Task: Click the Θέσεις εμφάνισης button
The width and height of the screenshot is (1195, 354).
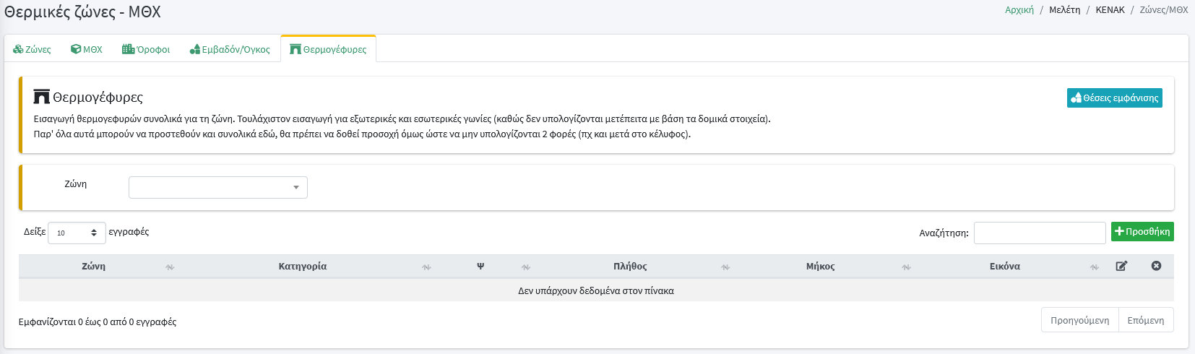Action: coord(1114,98)
